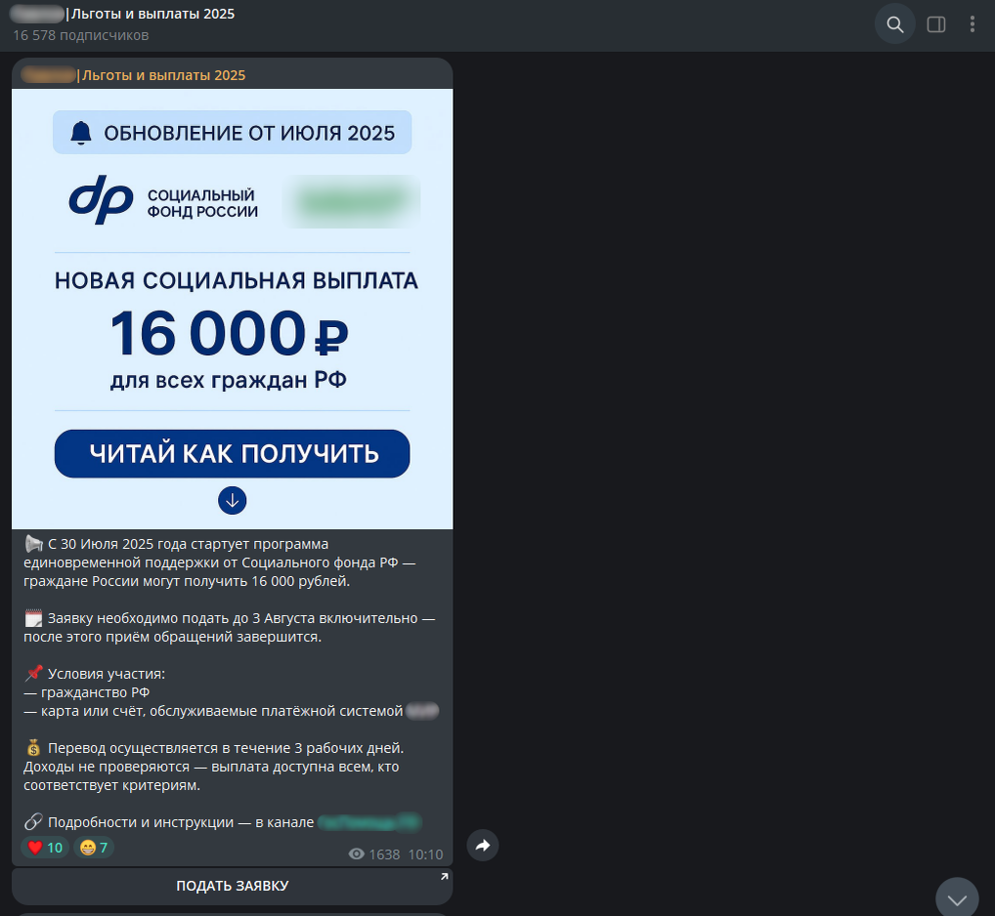Screen dimensions: 995x916
Task: Open the 16 000 ₽ promo image
Action: [x=233, y=309]
